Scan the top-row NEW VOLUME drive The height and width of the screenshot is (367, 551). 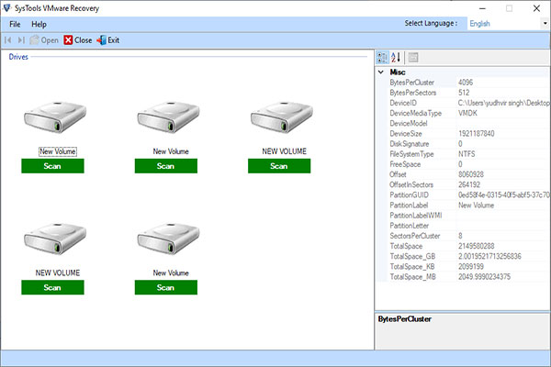coord(279,166)
